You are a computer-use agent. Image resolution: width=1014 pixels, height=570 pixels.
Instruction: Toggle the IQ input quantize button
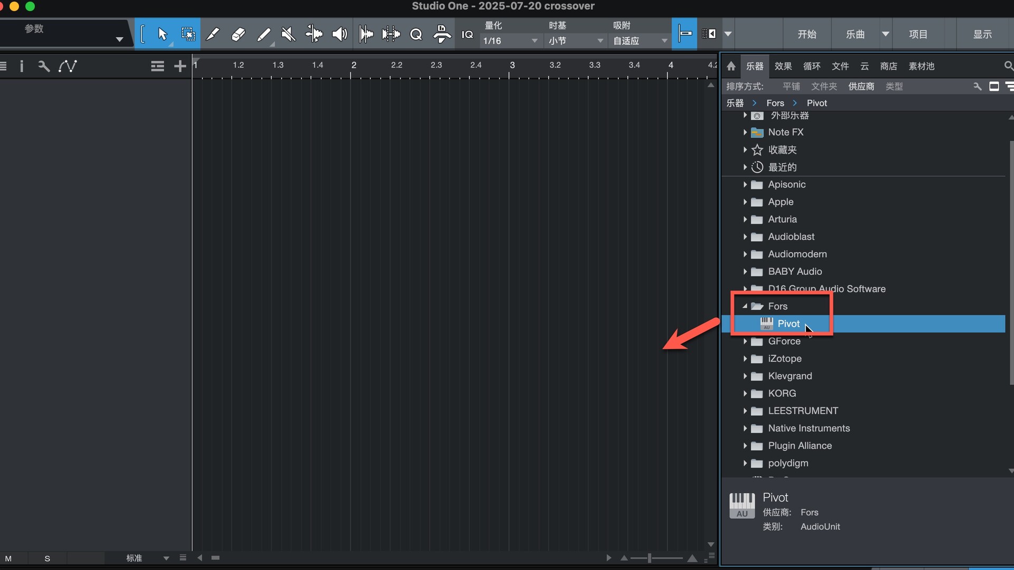467,34
